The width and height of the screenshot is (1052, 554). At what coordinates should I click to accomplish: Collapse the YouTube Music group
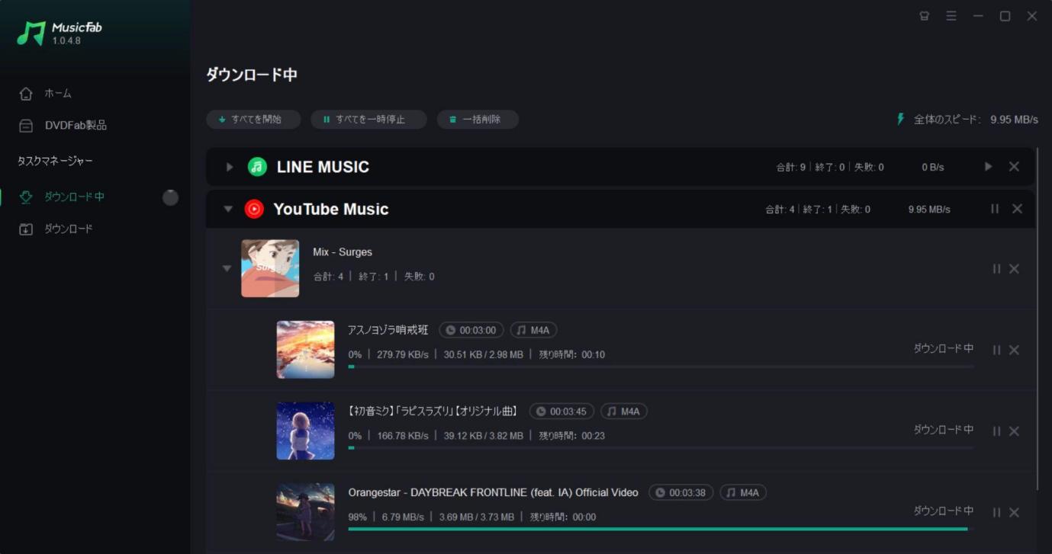(227, 209)
